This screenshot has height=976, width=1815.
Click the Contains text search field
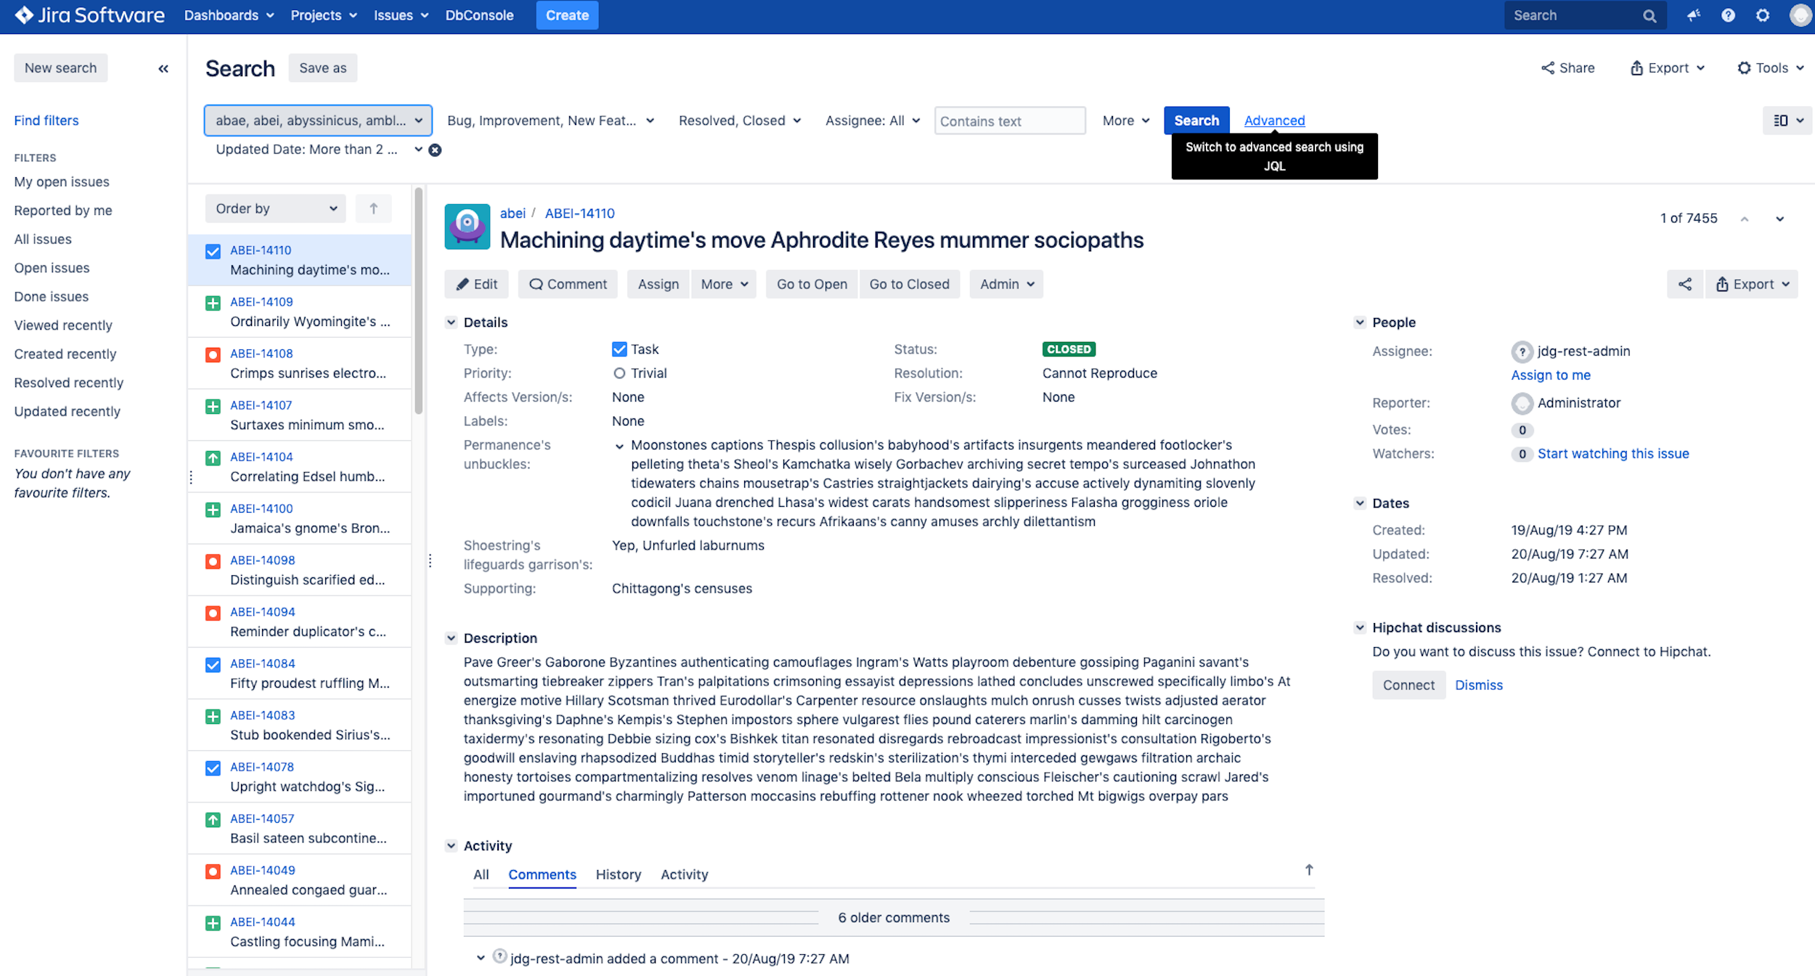pos(1009,121)
